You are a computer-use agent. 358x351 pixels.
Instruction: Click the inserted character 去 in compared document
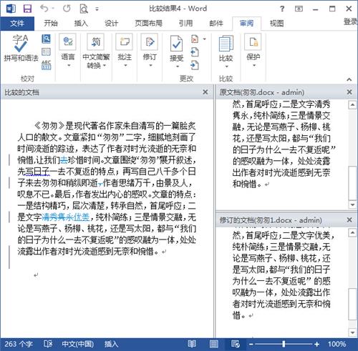click(x=64, y=160)
